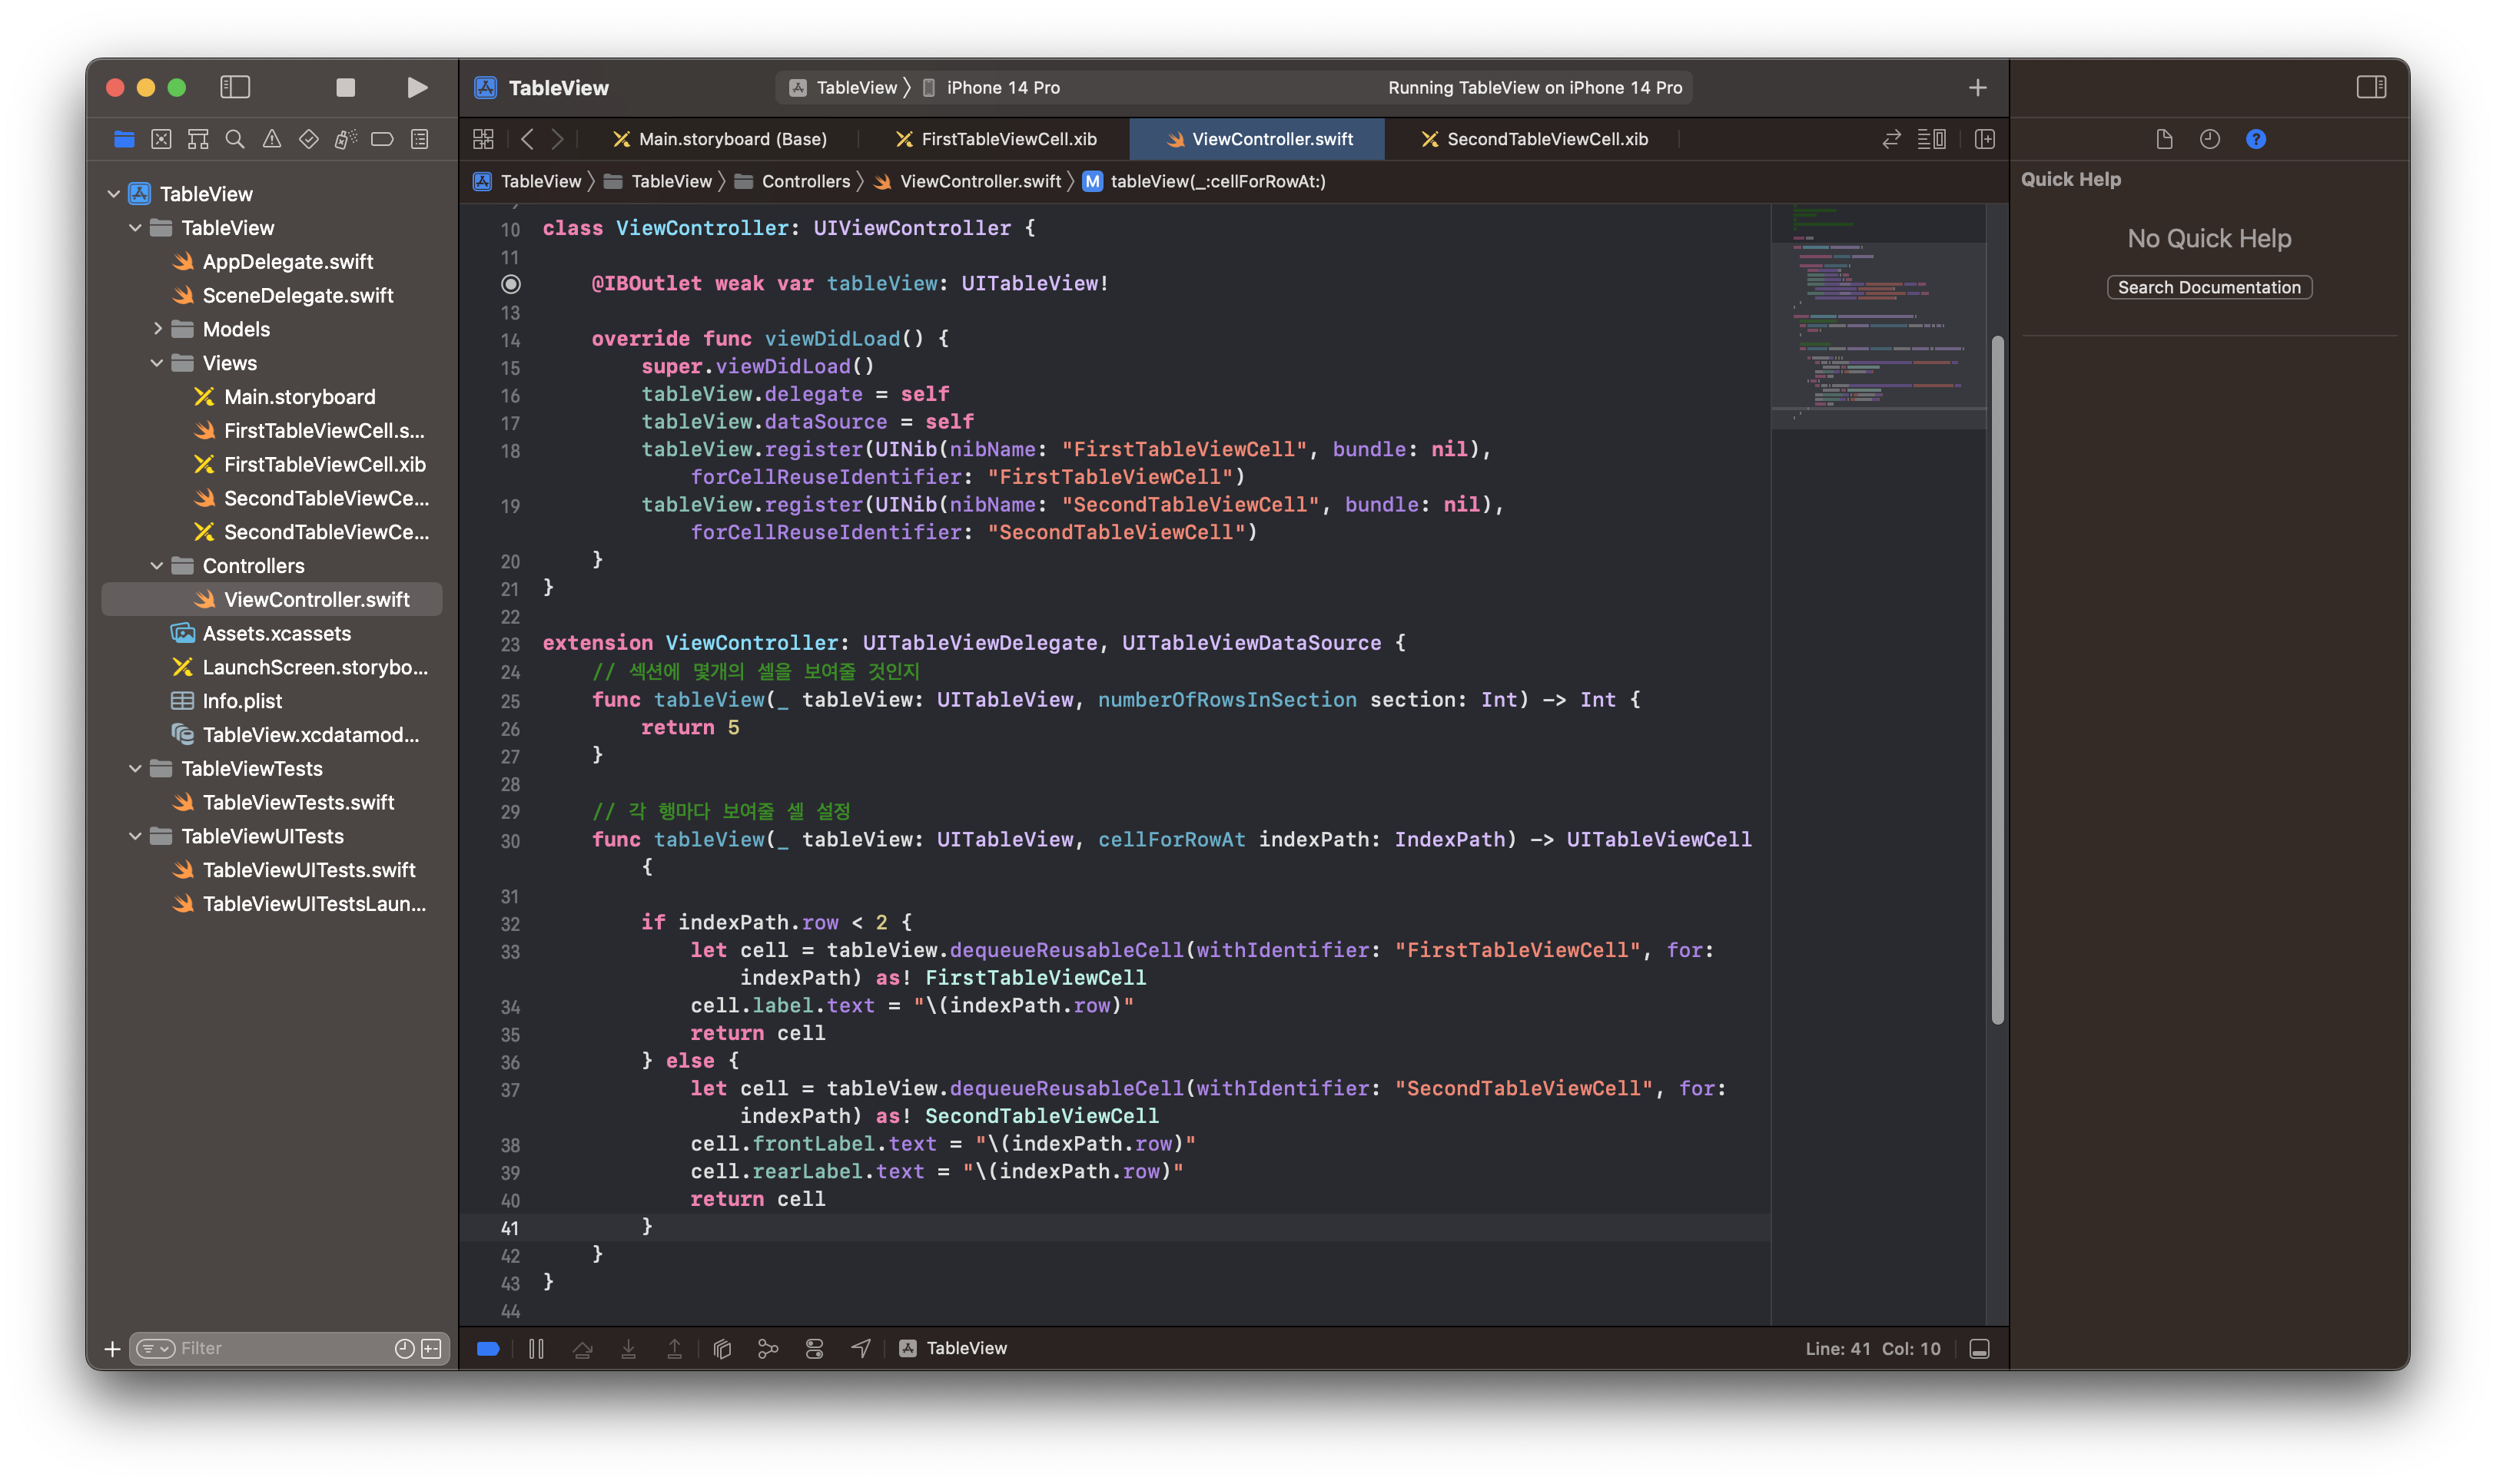Click the editor vertical scrollbar

(1996, 680)
